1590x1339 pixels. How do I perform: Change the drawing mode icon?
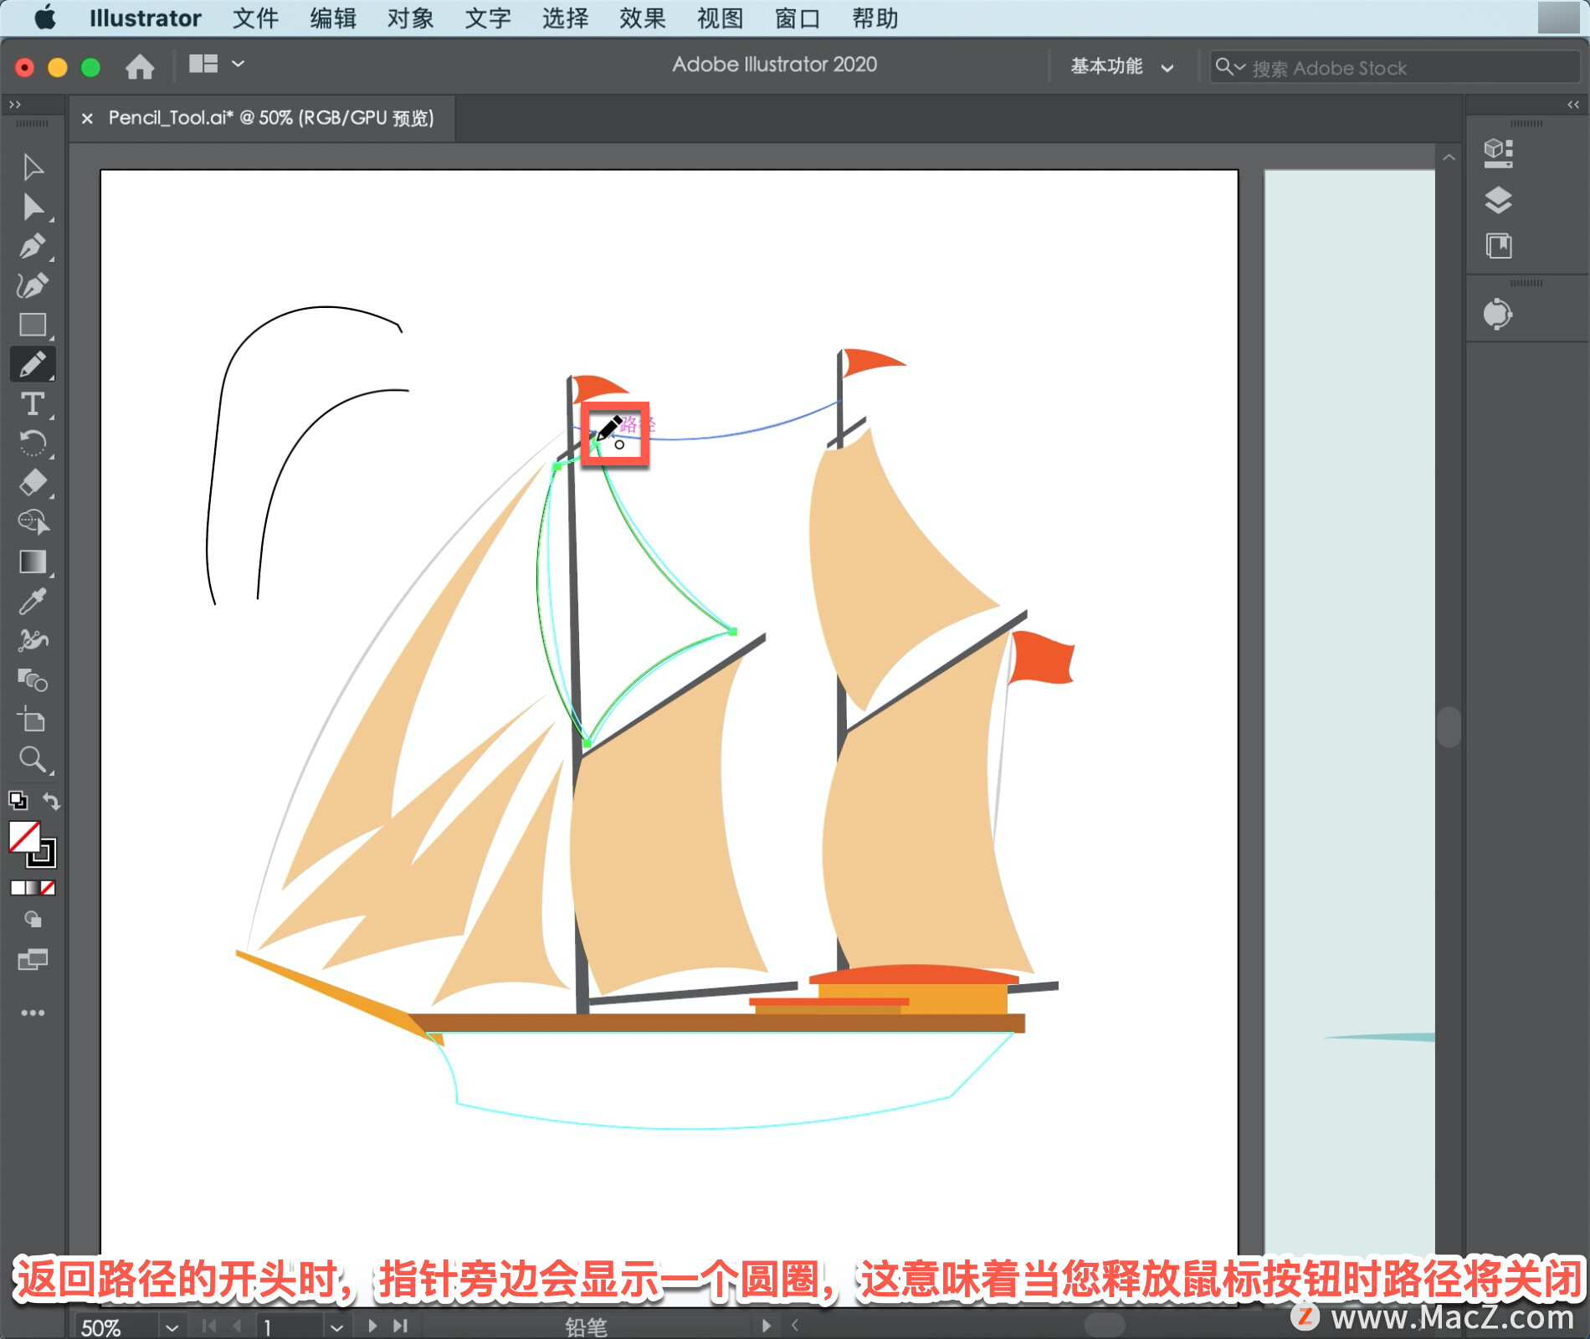click(x=33, y=920)
